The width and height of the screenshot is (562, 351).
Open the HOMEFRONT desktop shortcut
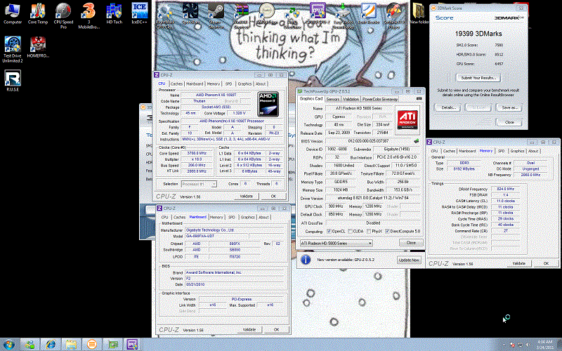(x=38, y=47)
